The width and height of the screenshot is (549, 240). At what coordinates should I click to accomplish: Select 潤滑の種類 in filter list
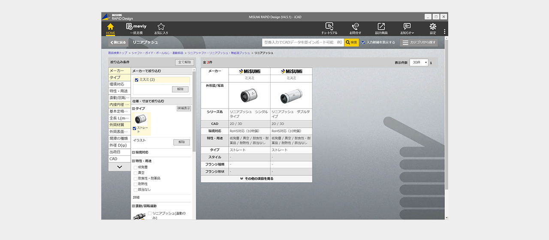(119, 138)
